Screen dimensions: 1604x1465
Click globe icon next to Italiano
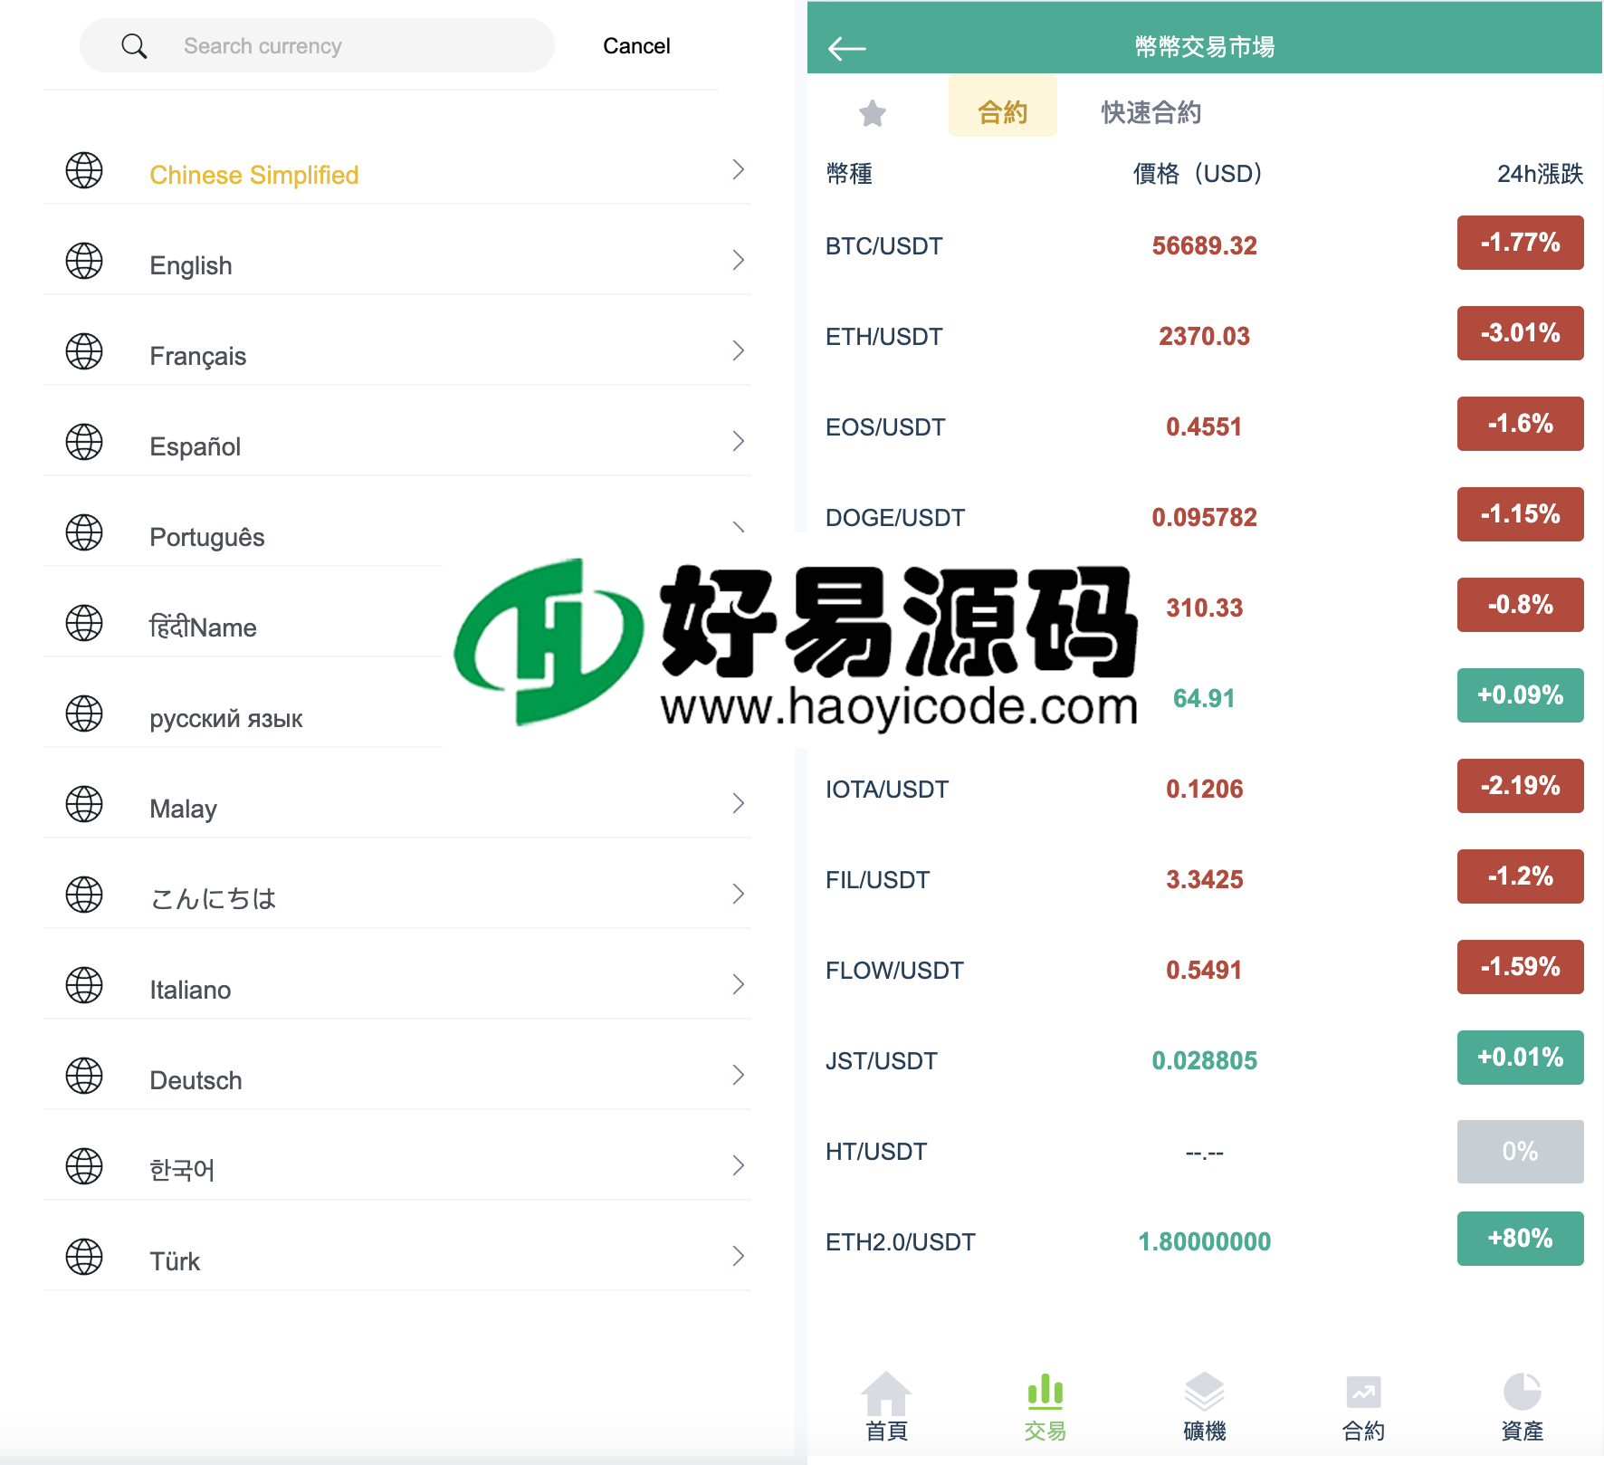tap(84, 985)
